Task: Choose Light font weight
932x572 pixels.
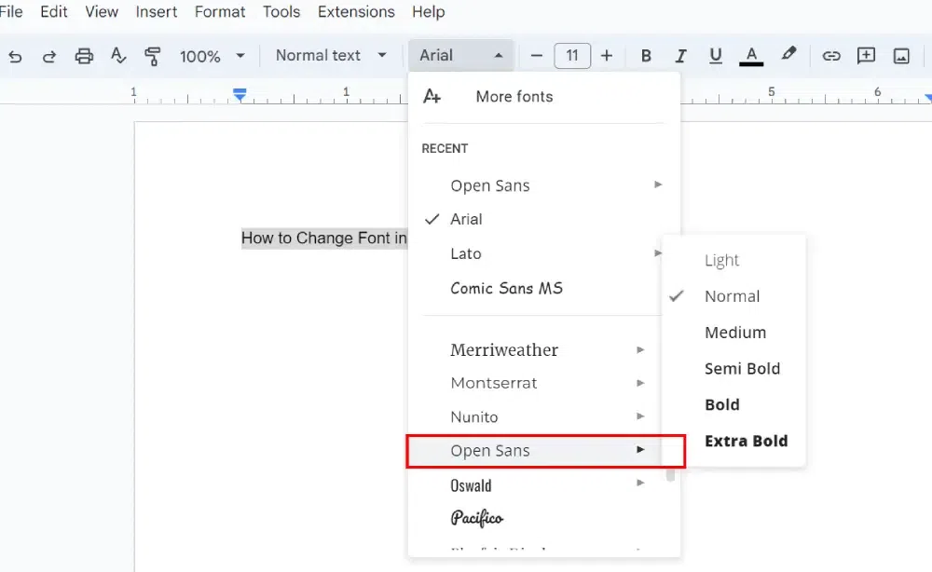Action: [x=721, y=260]
